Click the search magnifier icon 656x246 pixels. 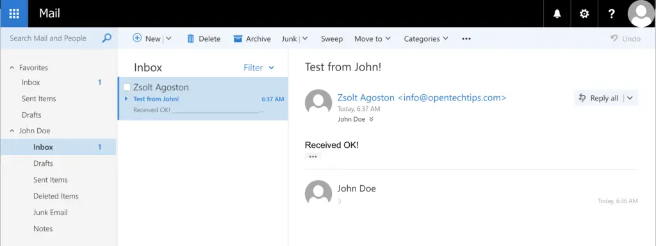pyautogui.click(x=107, y=38)
